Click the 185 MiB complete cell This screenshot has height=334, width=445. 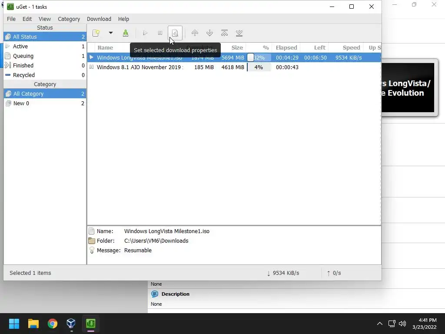pyautogui.click(x=204, y=67)
